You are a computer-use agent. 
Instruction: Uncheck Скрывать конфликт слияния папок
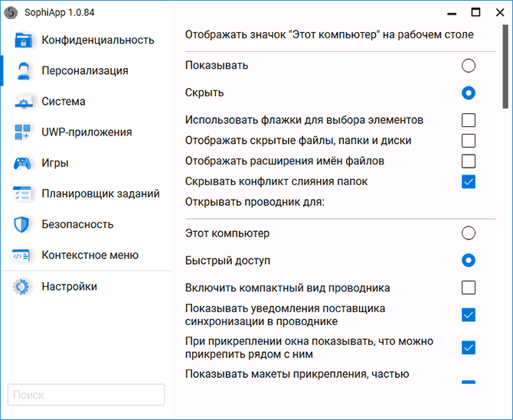(x=469, y=182)
